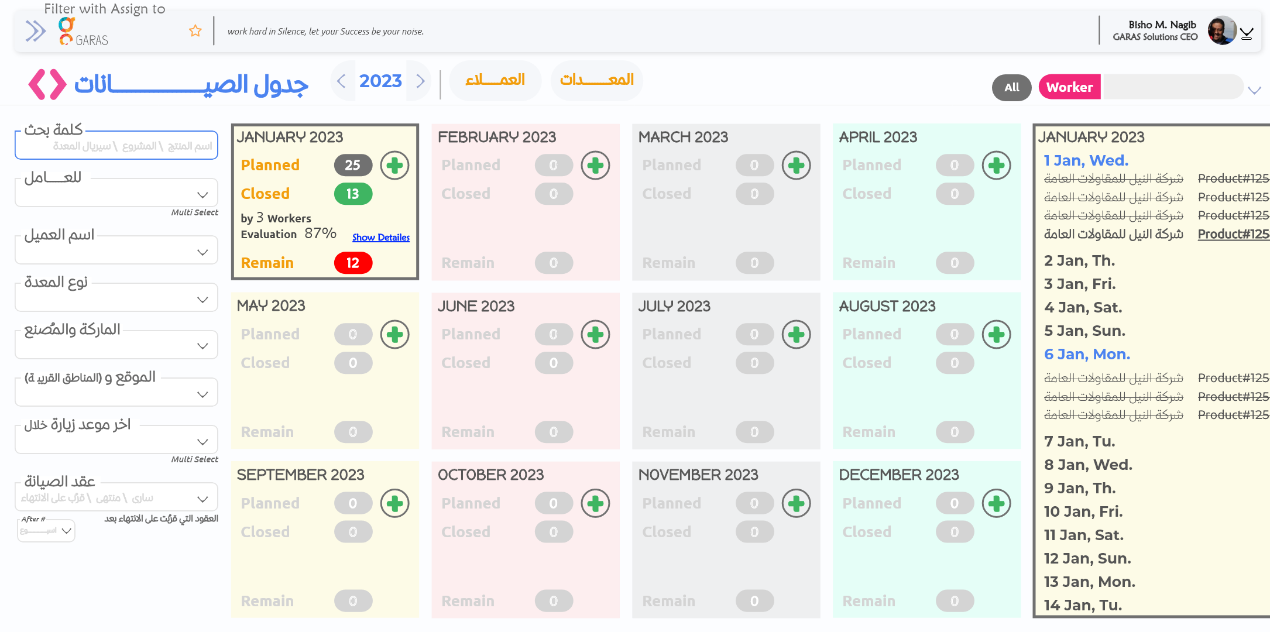1270x632 pixels.
Task: Click the كلمة بحث search field
Action: click(116, 146)
